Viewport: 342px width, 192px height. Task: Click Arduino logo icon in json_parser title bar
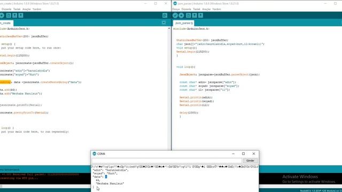[x=175, y=4]
